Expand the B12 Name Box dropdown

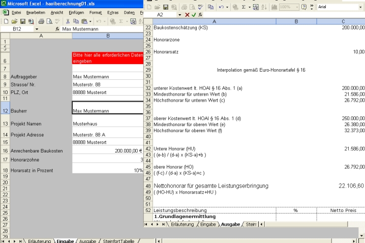[x=37, y=29]
